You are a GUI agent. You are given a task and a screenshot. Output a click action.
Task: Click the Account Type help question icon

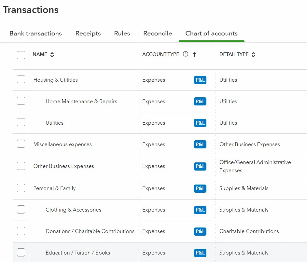coord(186,54)
